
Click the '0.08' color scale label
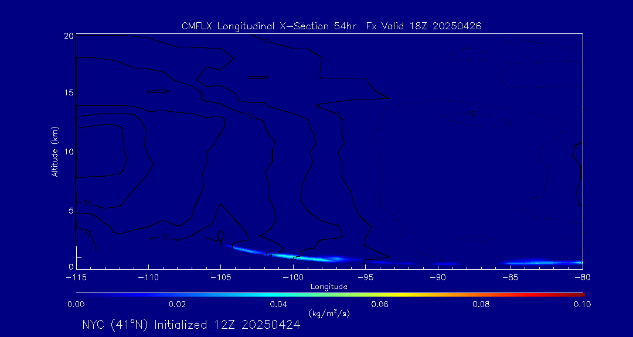click(x=482, y=304)
